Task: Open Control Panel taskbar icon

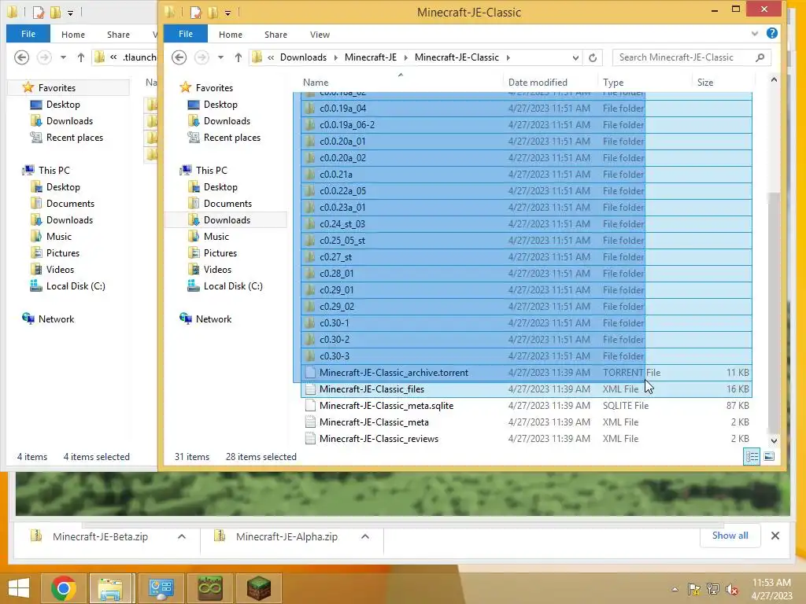Action: point(161,588)
